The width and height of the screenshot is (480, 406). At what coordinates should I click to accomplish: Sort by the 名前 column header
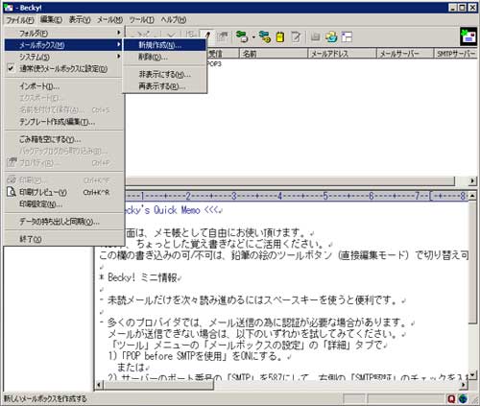coord(274,54)
